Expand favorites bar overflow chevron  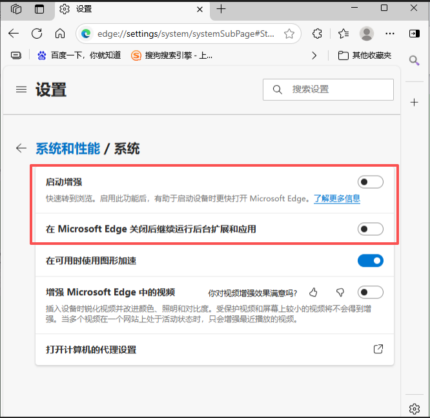314,56
